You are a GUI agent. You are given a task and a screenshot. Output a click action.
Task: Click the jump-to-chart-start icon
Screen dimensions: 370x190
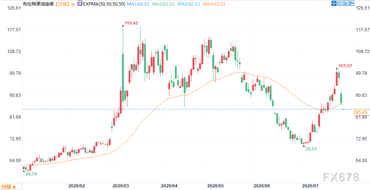340,3
